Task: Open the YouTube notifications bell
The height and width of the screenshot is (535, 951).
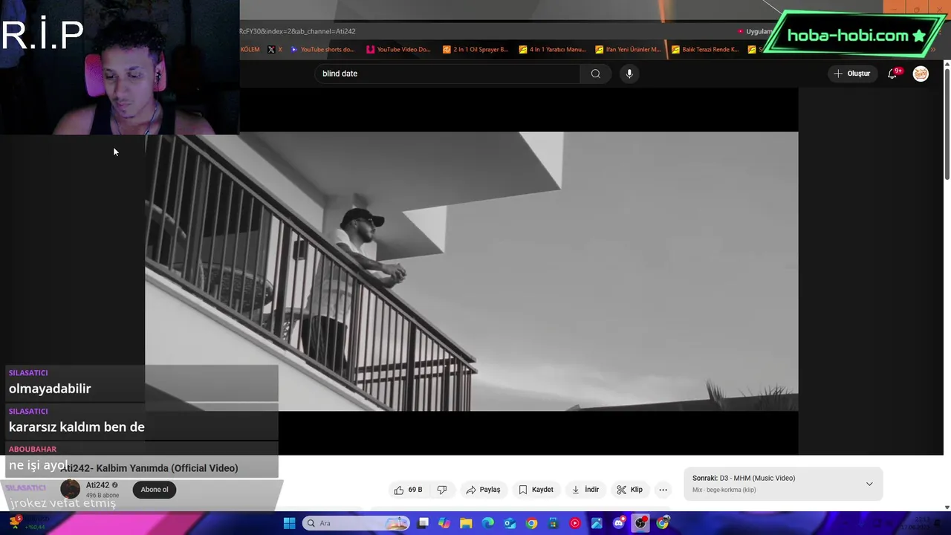Action: click(x=892, y=74)
